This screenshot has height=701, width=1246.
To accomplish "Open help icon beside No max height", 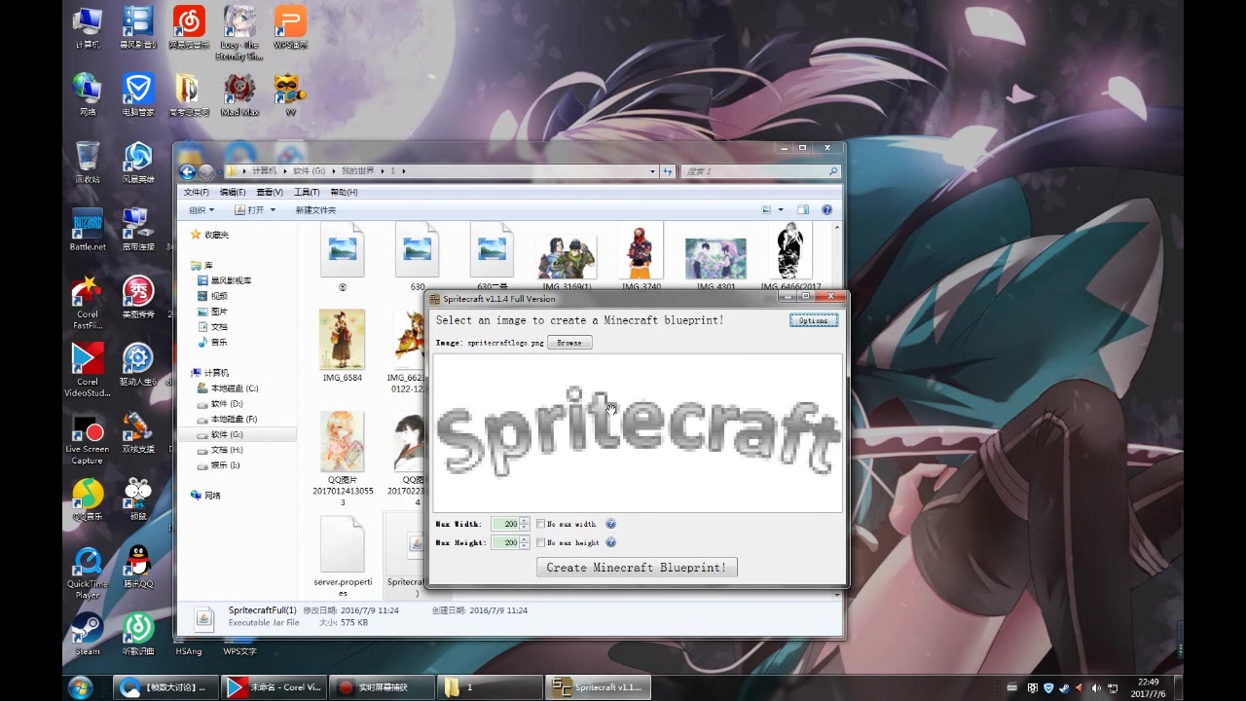I will pos(610,542).
